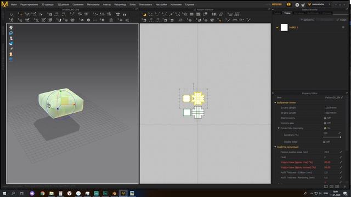Click the wavy line icon in 2D toolbar
The width and height of the screenshot is (351, 197).
point(242,20)
